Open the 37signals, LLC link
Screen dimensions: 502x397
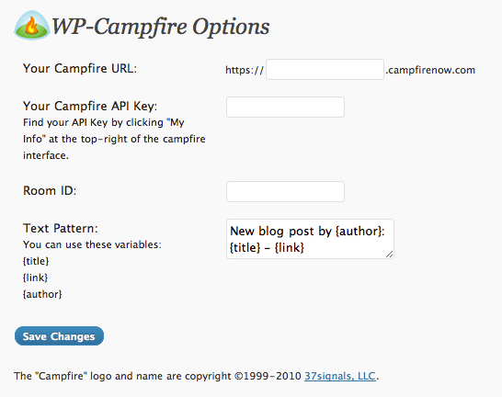tap(340, 376)
